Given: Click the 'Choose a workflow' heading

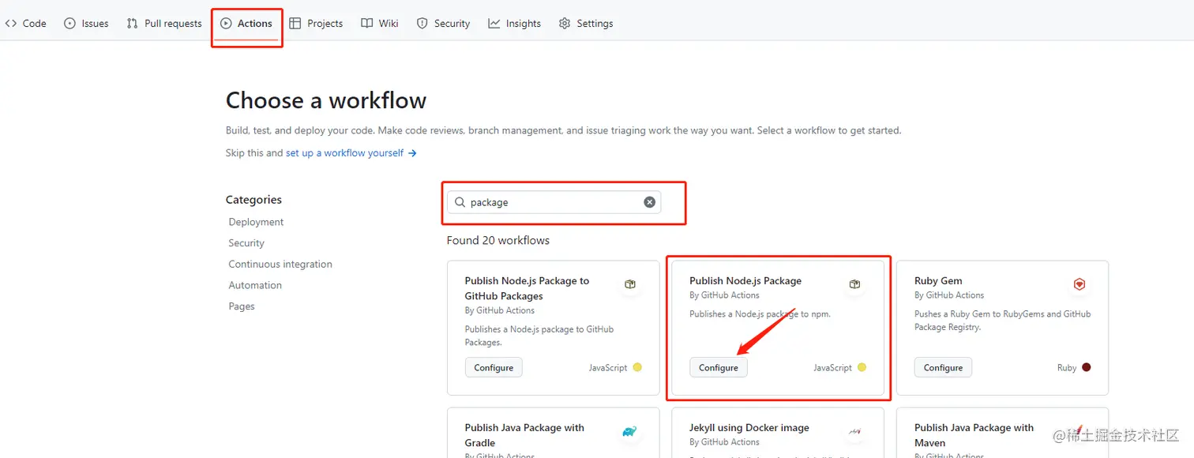Looking at the screenshot, I should pyautogui.click(x=326, y=101).
